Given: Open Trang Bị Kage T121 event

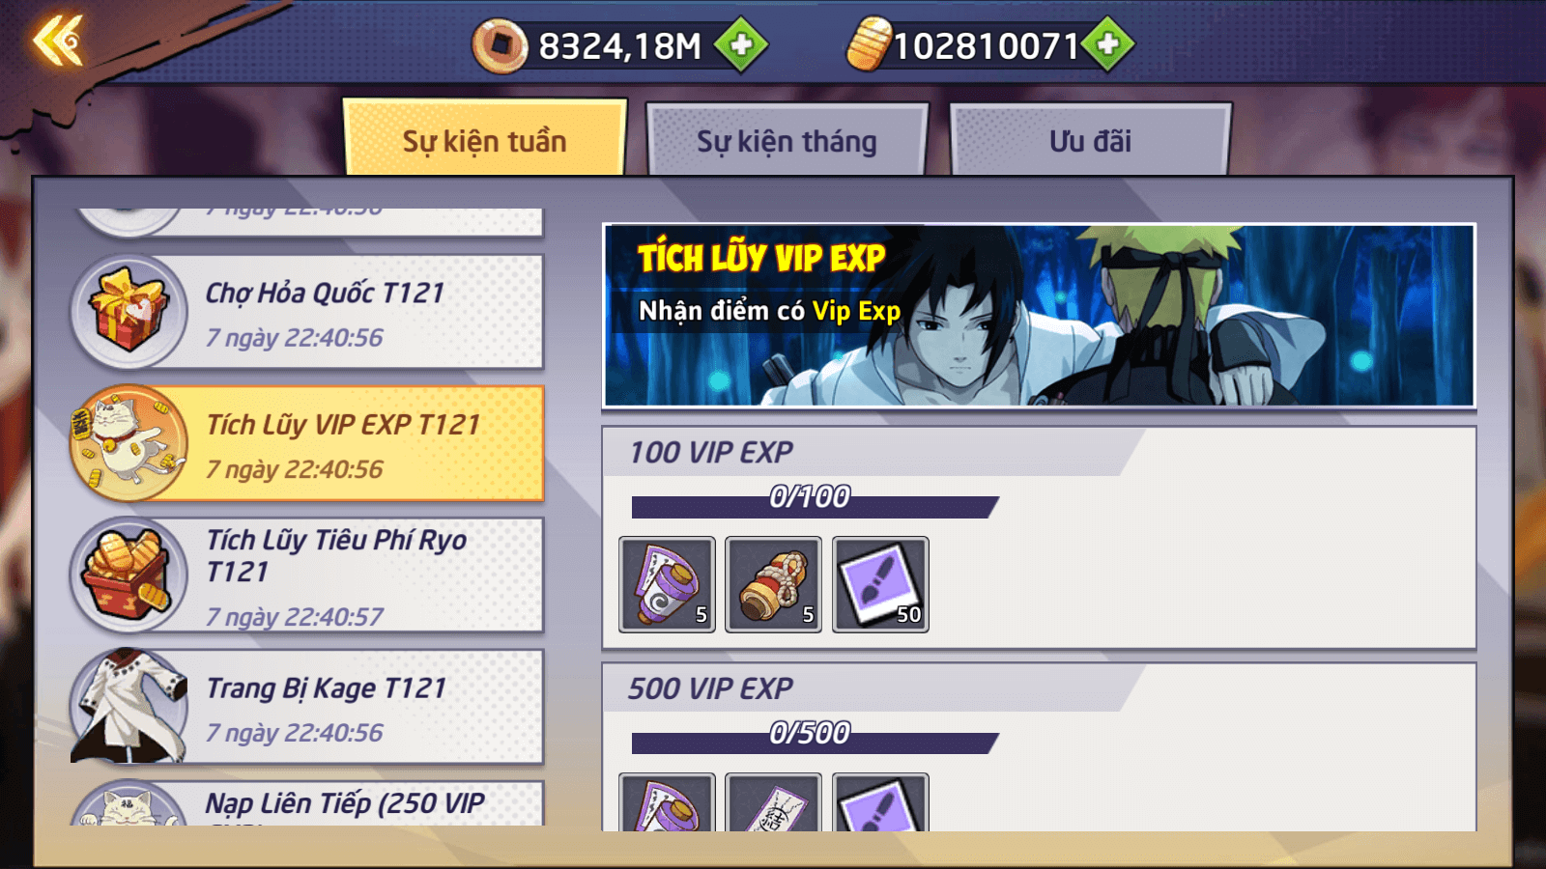Looking at the screenshot, I should click(307, 707).
